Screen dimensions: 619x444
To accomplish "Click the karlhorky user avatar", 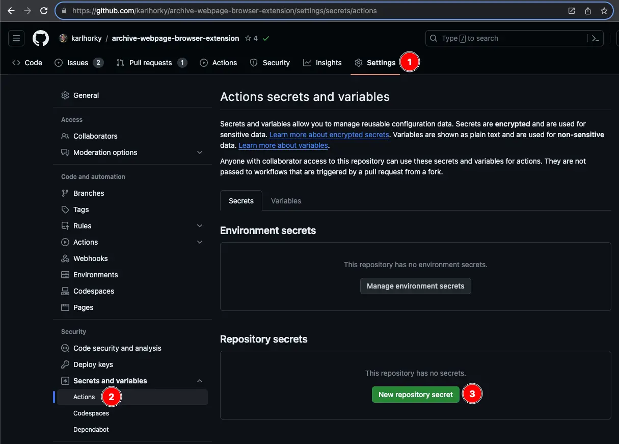I will coord(63,38).
